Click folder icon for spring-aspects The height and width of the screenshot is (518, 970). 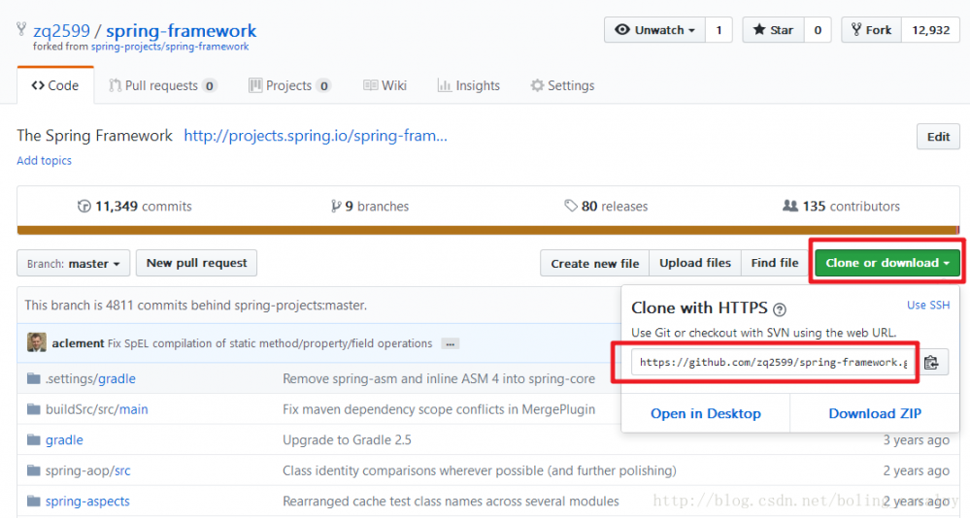(34, 502)
